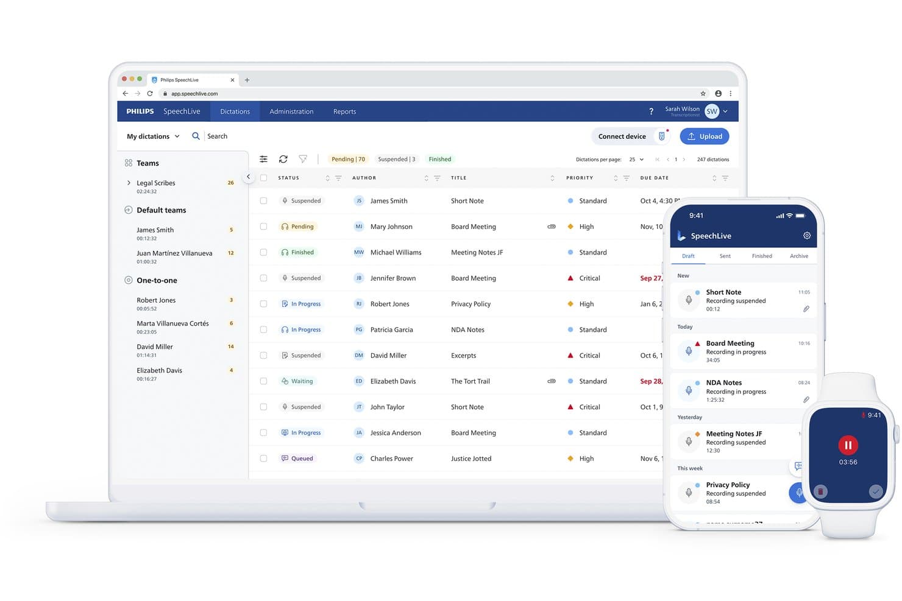Click microphone icon on Short Note card

click(689, 300)
